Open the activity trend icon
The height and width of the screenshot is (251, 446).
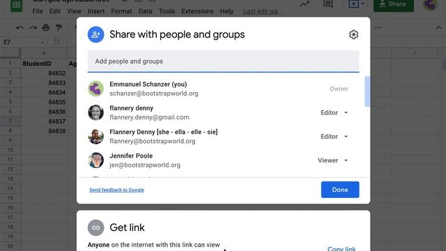pyautogui.click(x=305, y=4)
